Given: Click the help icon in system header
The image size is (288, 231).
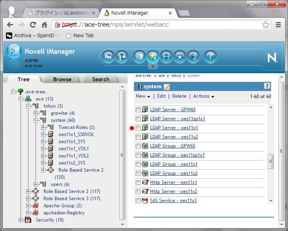Looking at the screenshot, I should pos(267,86).
